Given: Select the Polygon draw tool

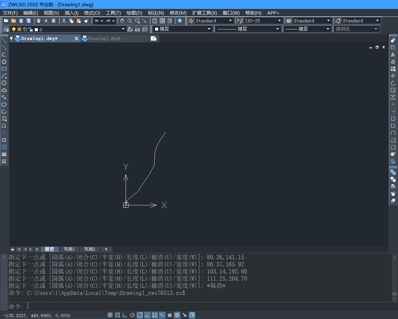Looking at the screenshot, I should (x=4, y=62).
